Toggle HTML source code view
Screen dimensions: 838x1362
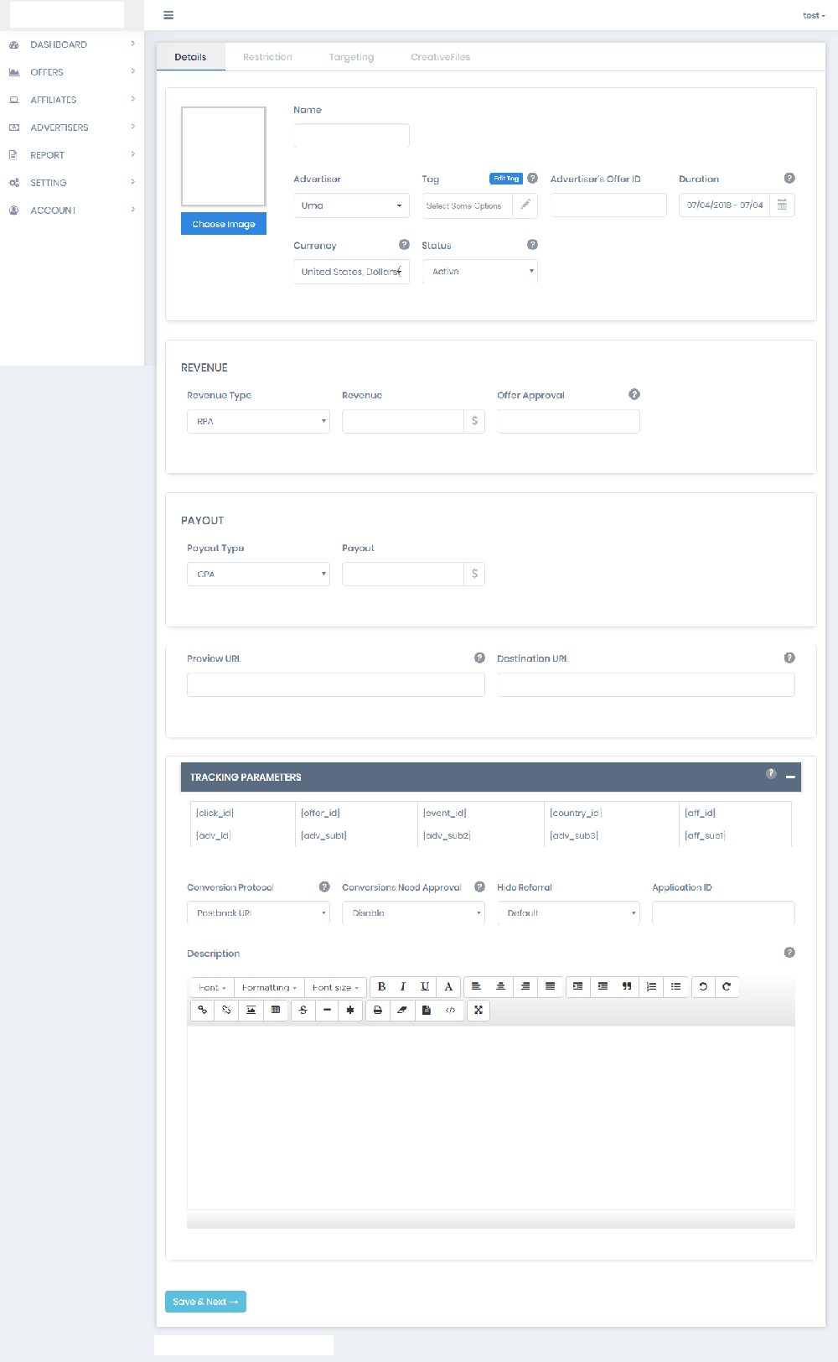coord(450,1011)
